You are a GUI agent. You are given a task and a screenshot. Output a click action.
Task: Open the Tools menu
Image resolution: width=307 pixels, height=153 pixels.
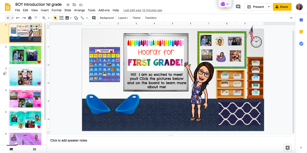92,10
